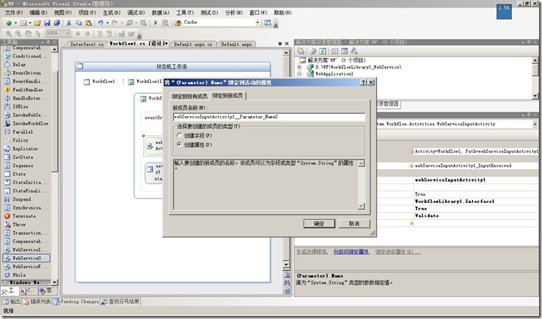Click the toolbox scroll-up arrow
The height and width of the screenshot is (319, 542).
pyautogui.click(x=55, y=49)
